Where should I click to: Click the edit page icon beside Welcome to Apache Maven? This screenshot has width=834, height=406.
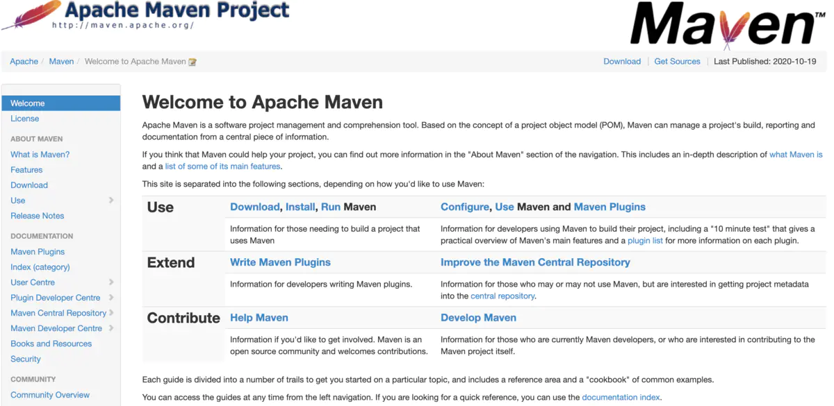point(193,62)
